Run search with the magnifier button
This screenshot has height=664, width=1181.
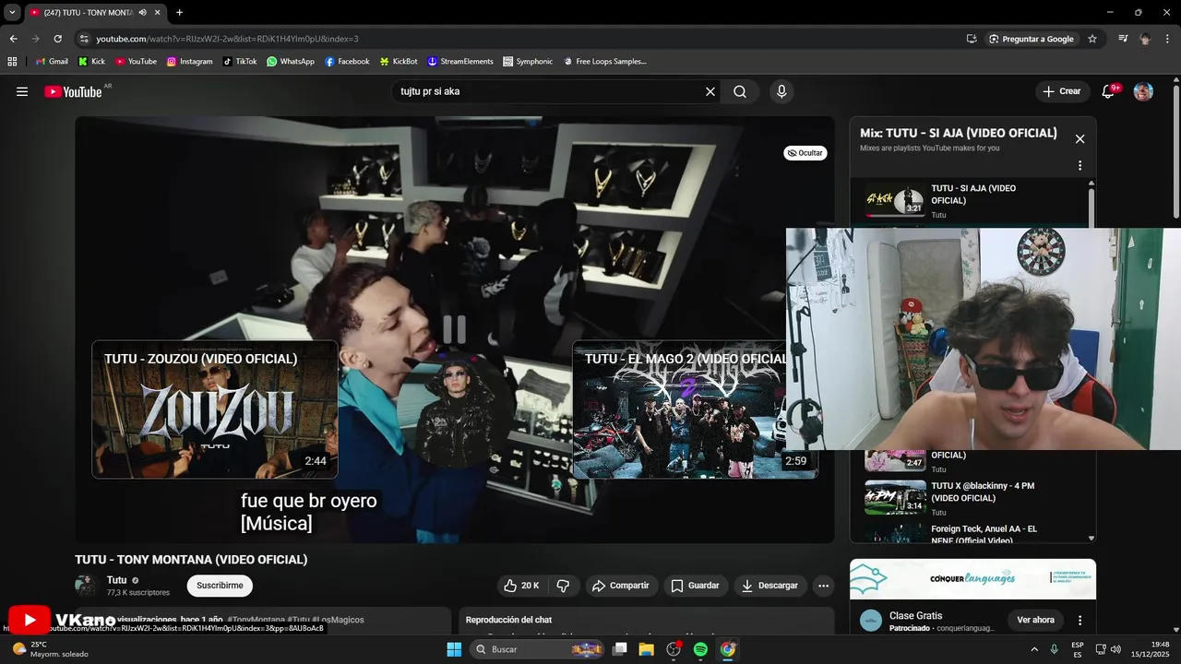(x=740, y=91)
